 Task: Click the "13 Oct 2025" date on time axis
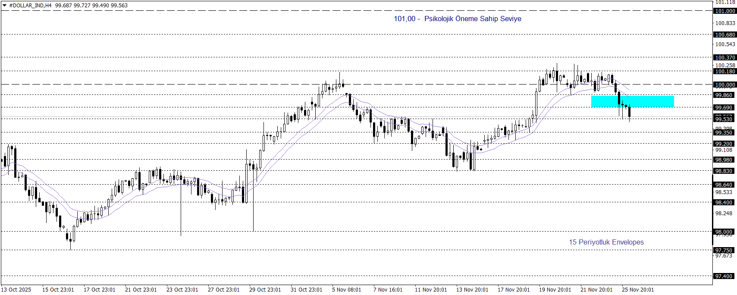16,290
